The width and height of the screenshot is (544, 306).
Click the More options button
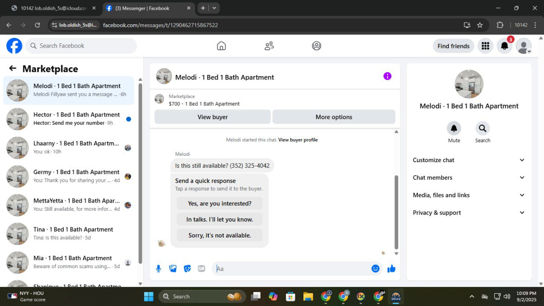[334, 117]
